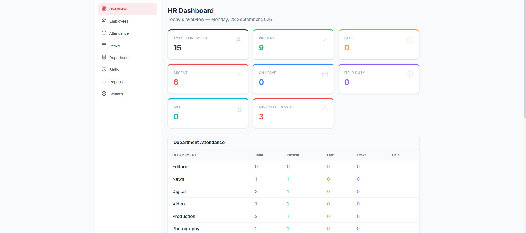Open the Attendance section

tap(128, 33)
